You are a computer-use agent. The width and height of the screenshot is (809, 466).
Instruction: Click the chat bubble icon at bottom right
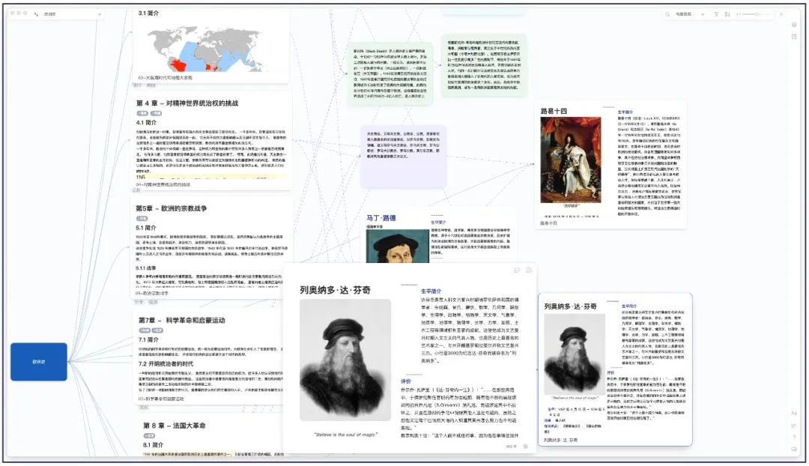coord(794,450)
